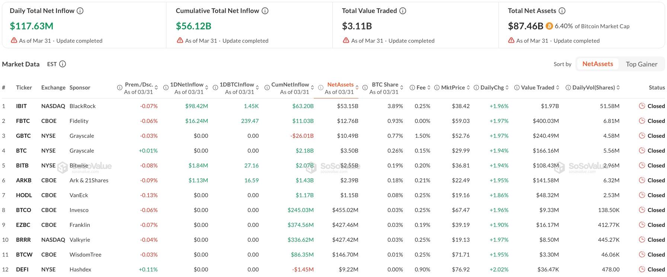The height and width of the screenshot is (277, 667).
Task: Click info icon for 1DBTCInflow column
Action: pos(215,88)
